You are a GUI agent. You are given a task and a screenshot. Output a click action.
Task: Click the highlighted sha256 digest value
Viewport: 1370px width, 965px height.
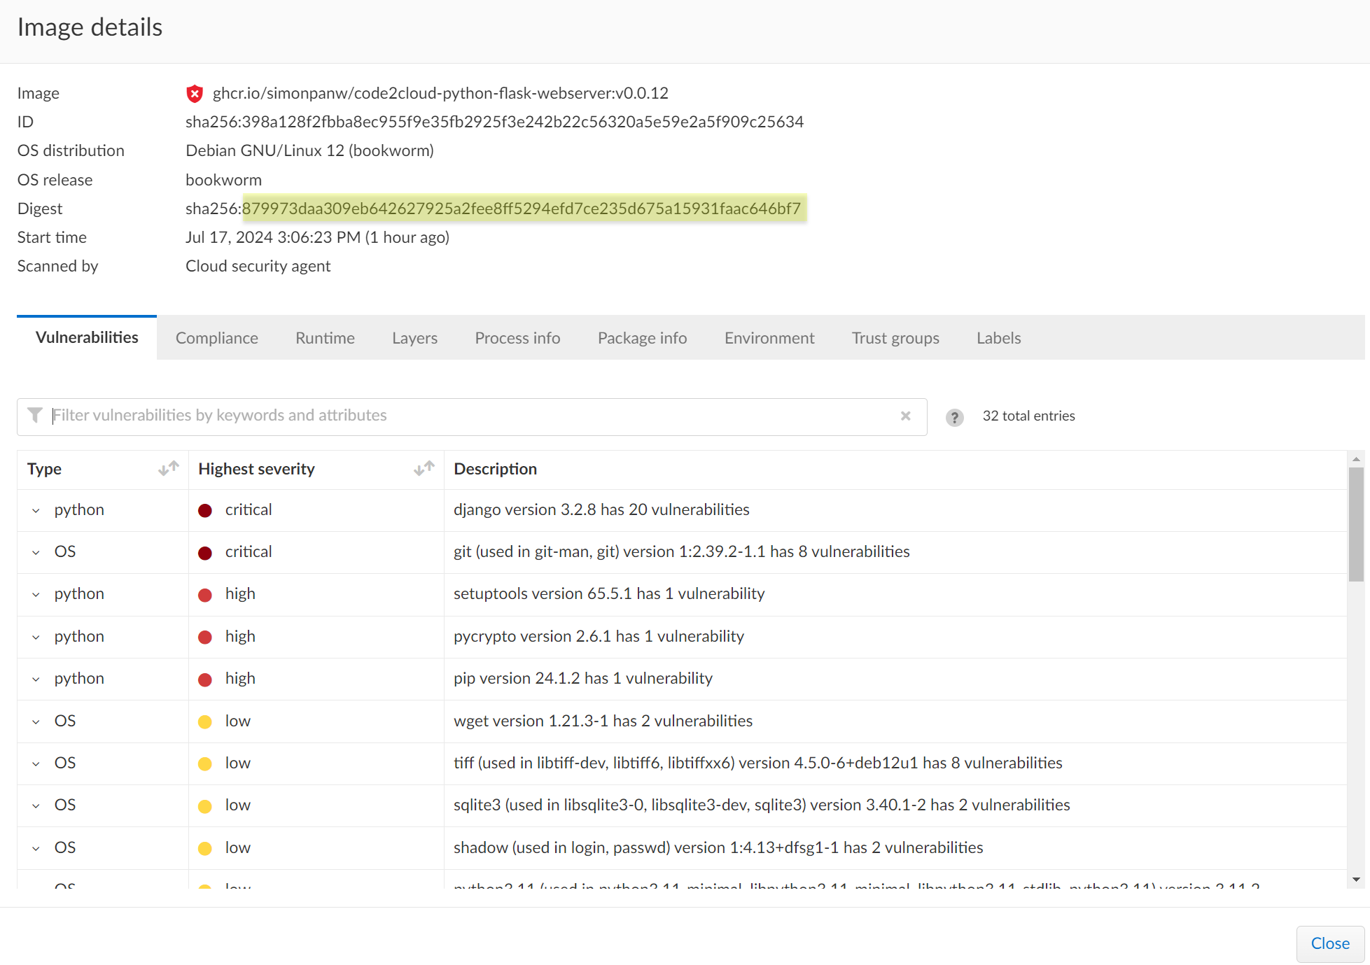524,209
